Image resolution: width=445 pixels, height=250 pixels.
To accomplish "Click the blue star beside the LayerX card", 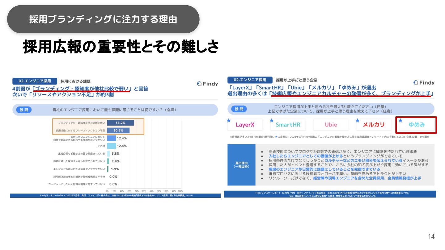I will (x=229, y=120).
